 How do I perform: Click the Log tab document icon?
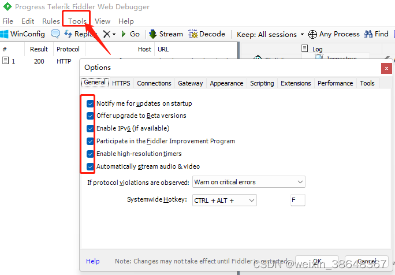pos(304,48)
